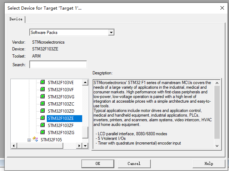Click the chip icon beside STM32F103VG
The image size is (229, 171).
43,96
